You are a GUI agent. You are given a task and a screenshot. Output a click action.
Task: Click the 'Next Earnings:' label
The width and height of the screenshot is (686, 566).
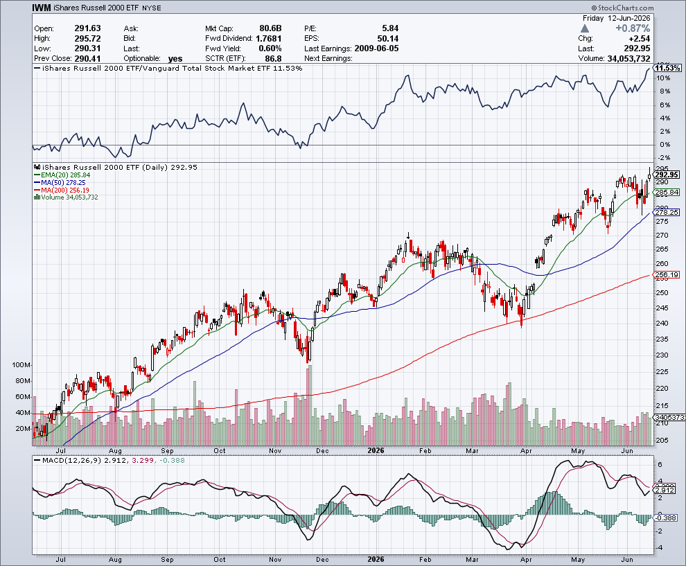click(328, 59)
